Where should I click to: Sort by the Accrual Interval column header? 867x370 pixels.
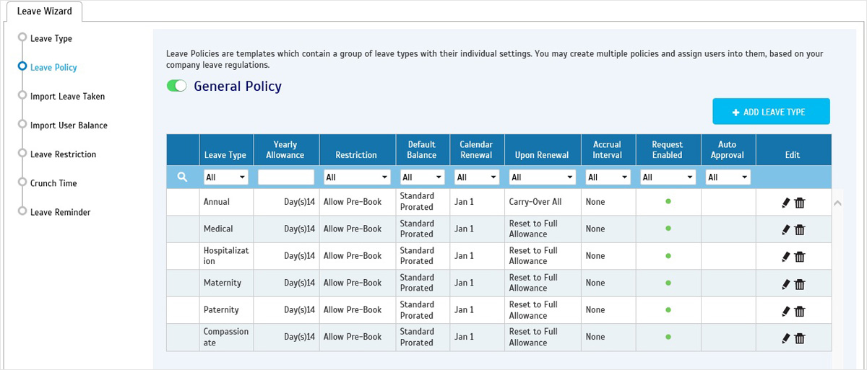pyautogui.click(x=607, y=149)
